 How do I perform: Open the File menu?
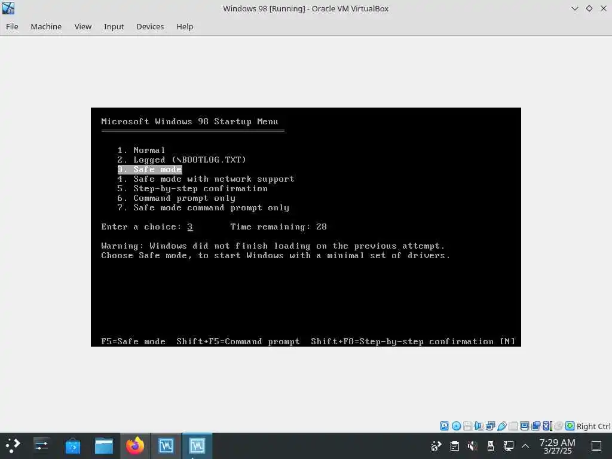pos(12,26)
